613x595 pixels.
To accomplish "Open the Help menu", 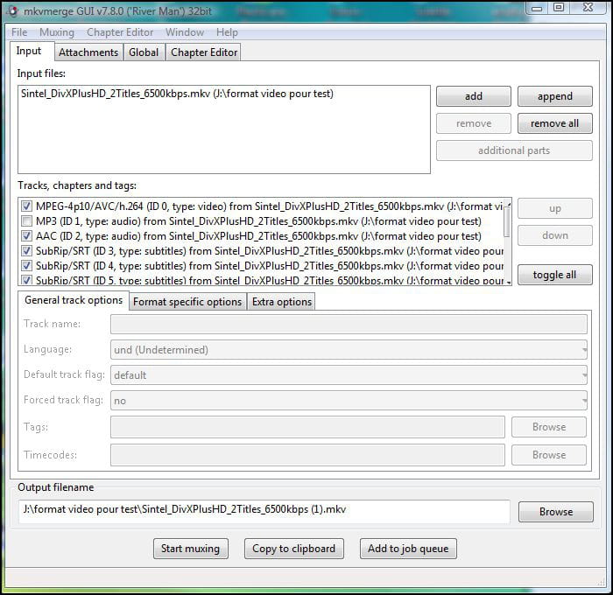I will [227, 32].
